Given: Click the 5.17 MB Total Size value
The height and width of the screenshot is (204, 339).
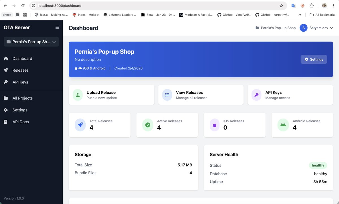Looking at the screenshot, I should (185, 165).
